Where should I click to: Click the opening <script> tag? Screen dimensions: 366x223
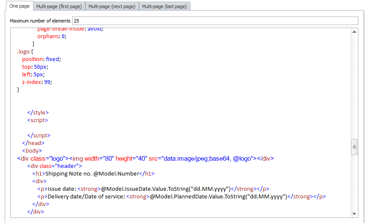pos(37,120)
